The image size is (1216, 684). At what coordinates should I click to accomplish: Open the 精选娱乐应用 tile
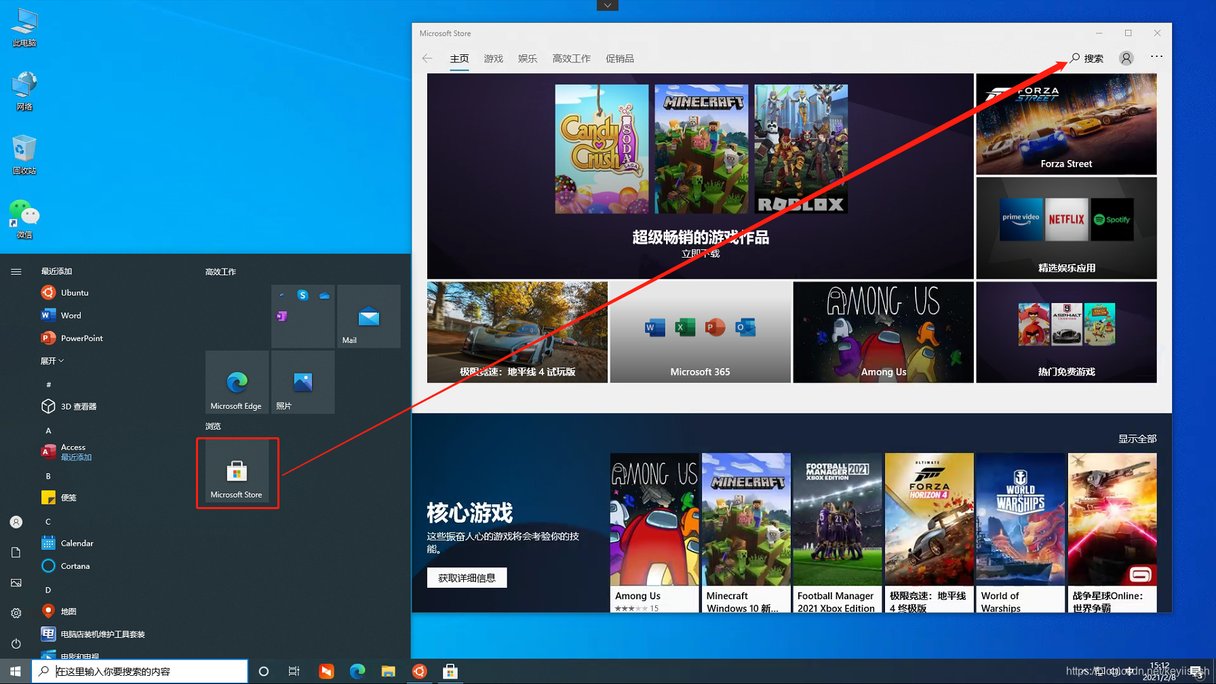1066,228
